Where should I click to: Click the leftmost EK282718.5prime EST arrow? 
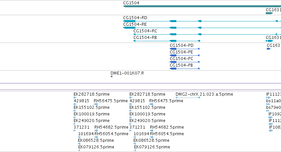(x=75, y=98)
